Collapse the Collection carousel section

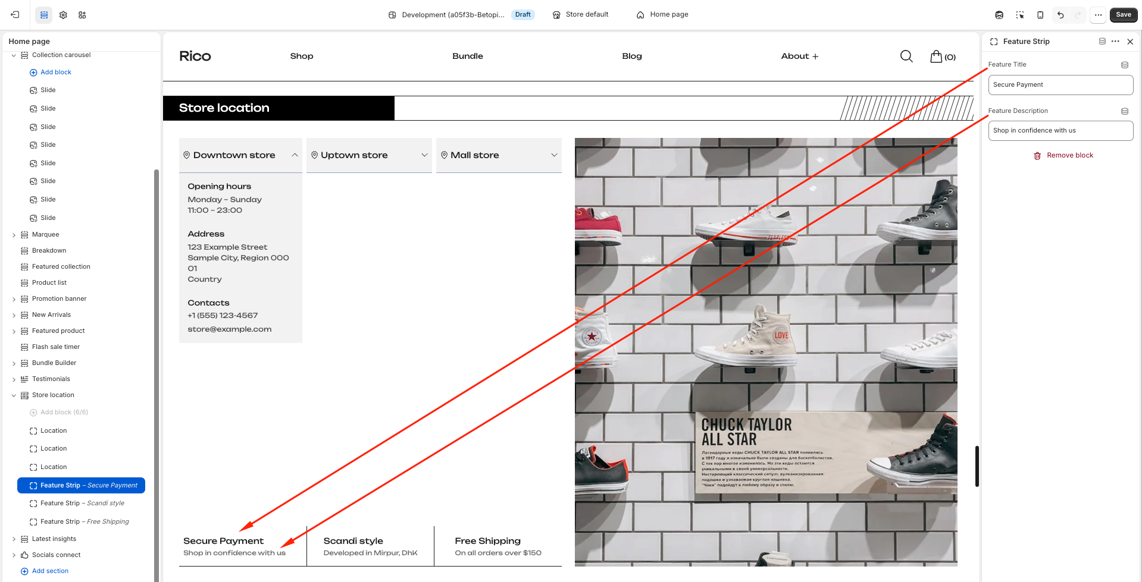tap(14, 55)
